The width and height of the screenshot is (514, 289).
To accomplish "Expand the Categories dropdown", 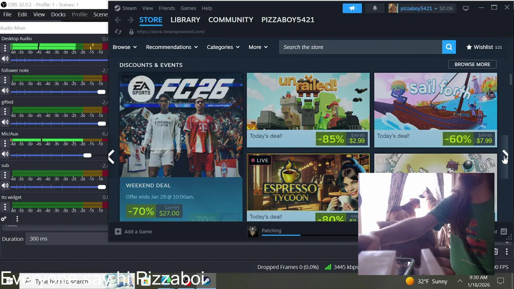I will pyautogui.click(x=223, y=47).
